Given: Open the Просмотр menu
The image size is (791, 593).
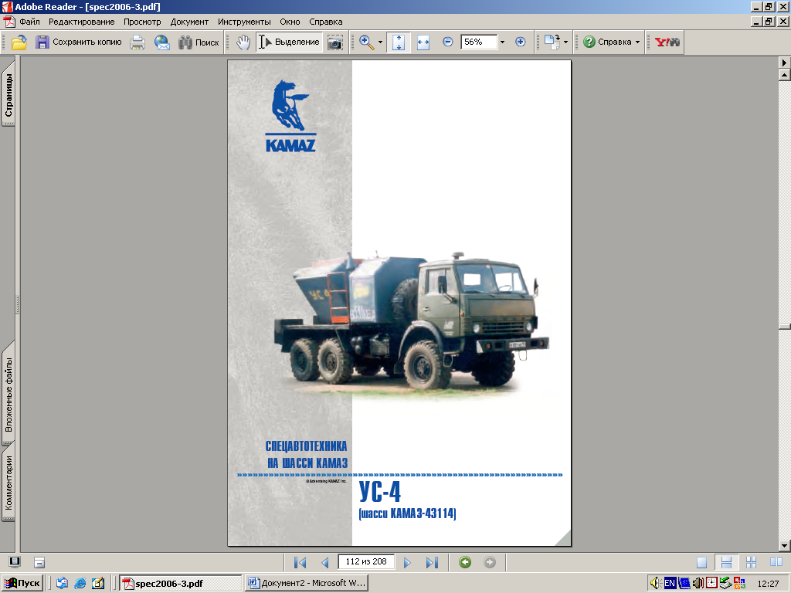Looking at the screenshot, I should click(142, 22).
